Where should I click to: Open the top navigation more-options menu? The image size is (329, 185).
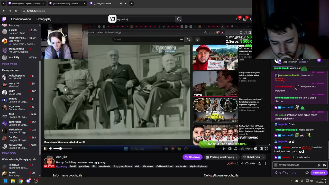point(58,19)
